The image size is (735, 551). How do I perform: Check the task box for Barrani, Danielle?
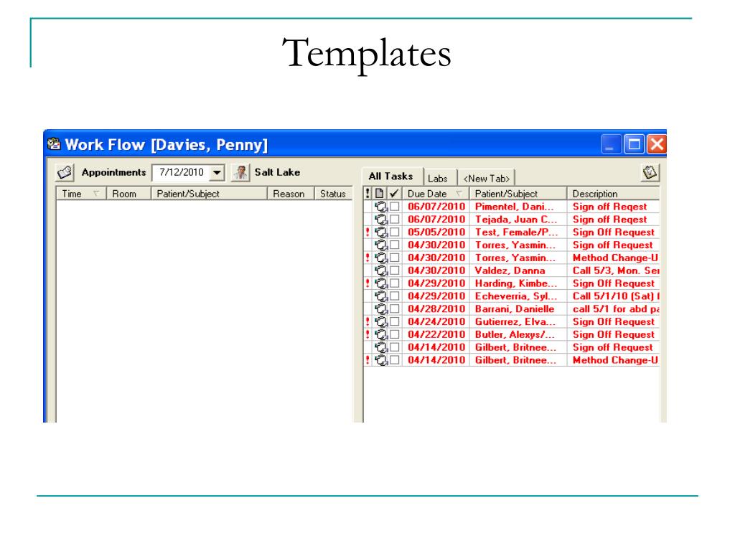395,309
